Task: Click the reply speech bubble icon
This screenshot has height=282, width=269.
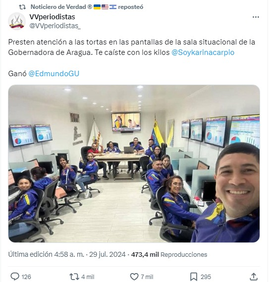Action: (15, 277)
